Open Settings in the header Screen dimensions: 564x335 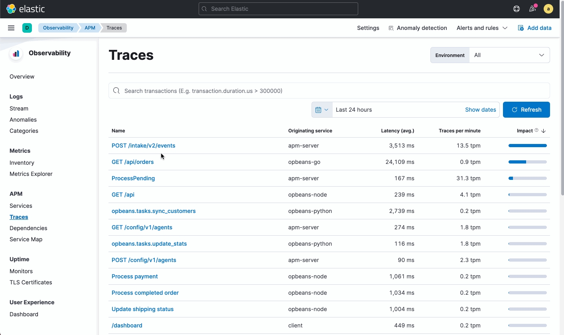[x=368, y=28]
